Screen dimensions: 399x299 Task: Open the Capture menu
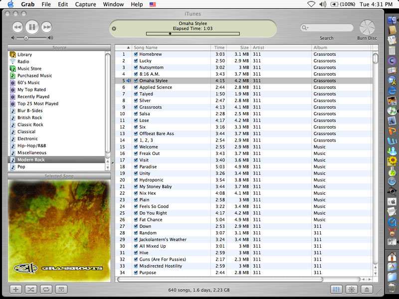click(85, 4)
